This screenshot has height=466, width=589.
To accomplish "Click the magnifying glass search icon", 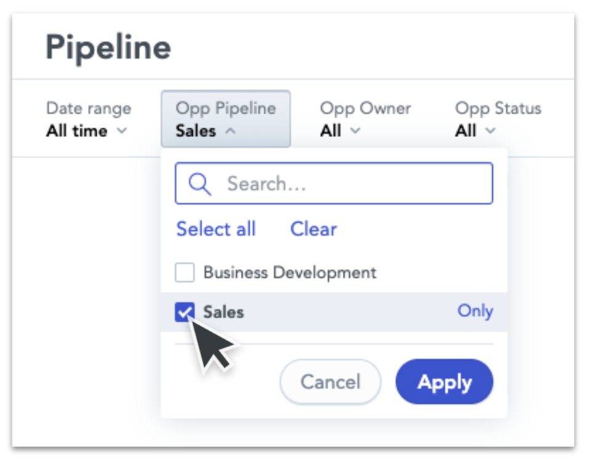I will coord(200,184).
